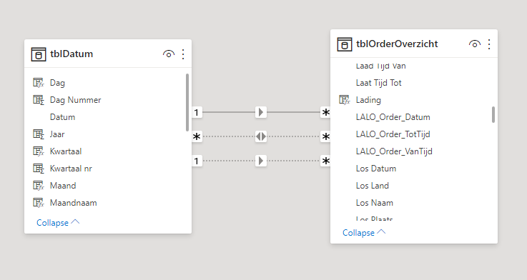Viewport: 527px width, 280px height.
Task: Click the calculated icon beside Lading
Action: click(345, 100)
